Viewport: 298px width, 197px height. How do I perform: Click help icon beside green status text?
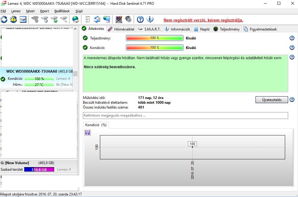pyautogui.click(x=292, y=57)
